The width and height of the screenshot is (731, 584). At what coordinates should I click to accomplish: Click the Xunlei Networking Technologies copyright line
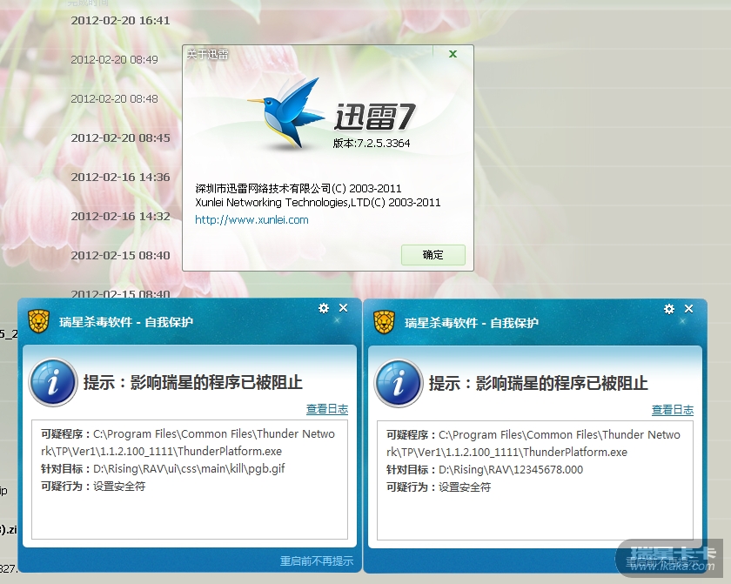click(x=318, y=202)
